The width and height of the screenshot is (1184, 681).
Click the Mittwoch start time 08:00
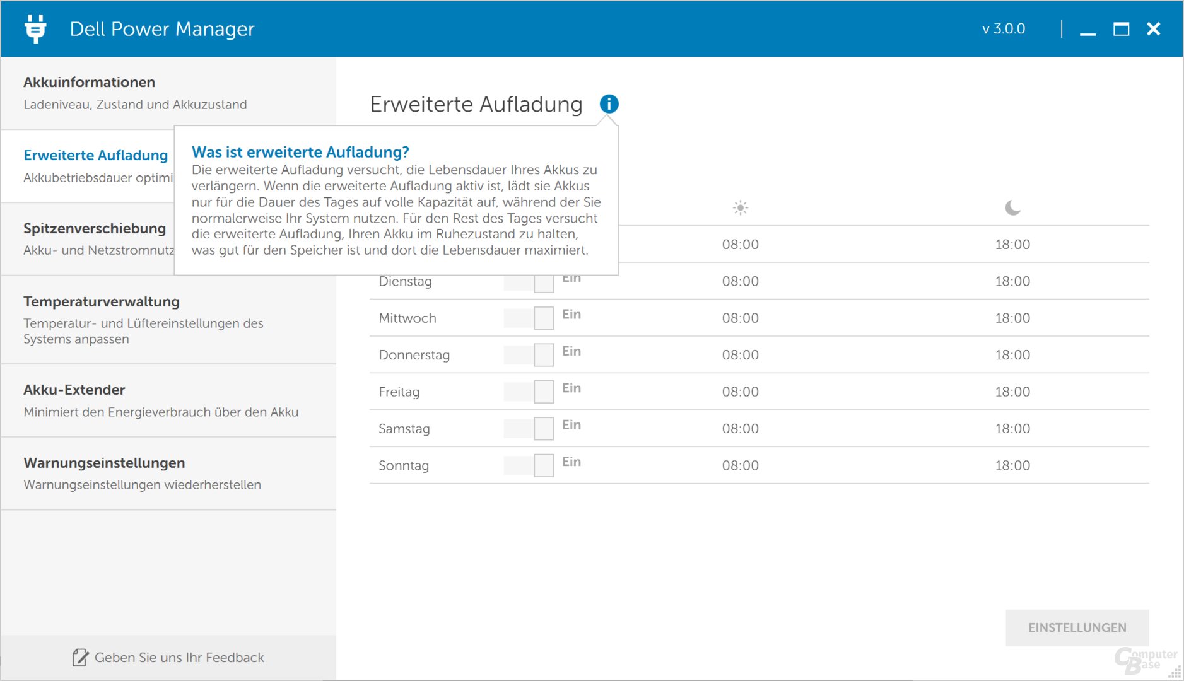[741, 318]
